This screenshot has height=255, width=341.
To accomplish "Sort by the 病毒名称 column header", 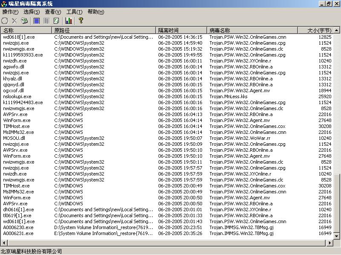I will pyautogui.click(x=252, y=30).
